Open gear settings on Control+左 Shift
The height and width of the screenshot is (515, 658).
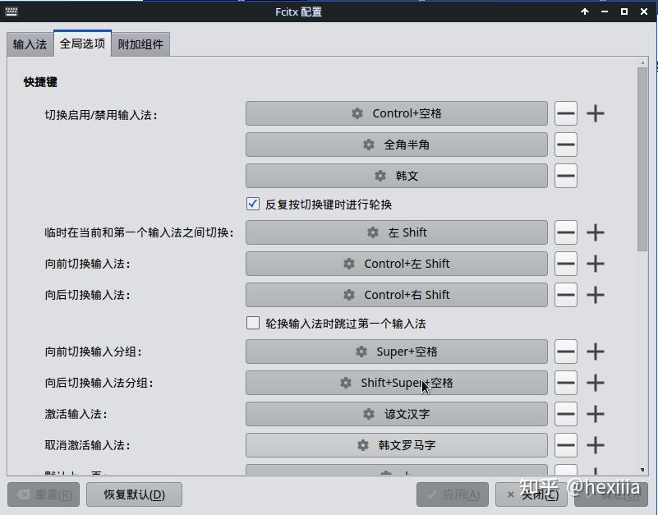tap(348, 263)
